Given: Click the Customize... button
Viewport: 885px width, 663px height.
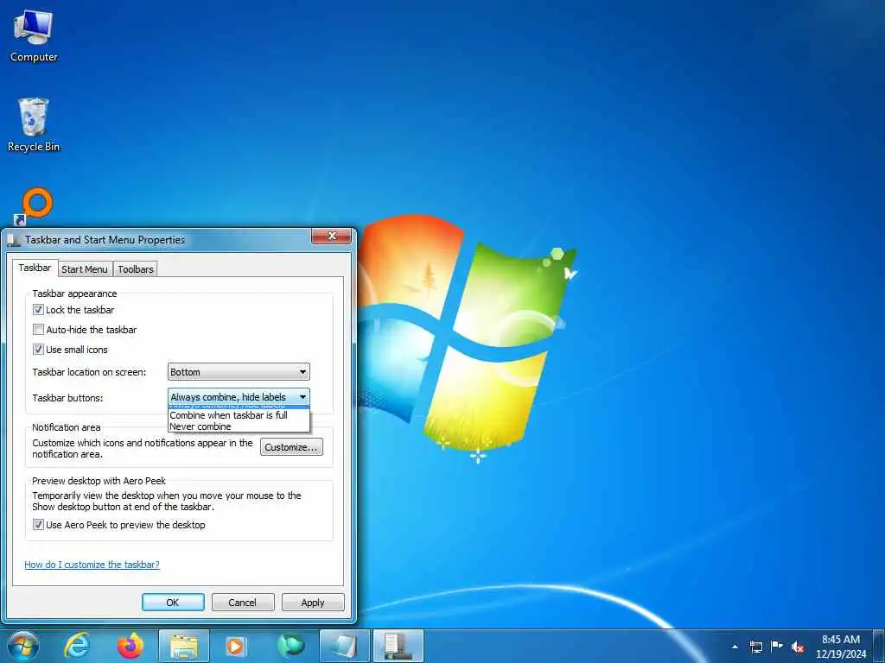Looking at the screenshot, I should (291, 447).
